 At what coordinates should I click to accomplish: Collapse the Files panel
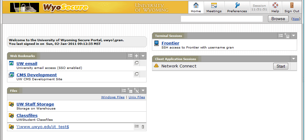coord(143,91)
